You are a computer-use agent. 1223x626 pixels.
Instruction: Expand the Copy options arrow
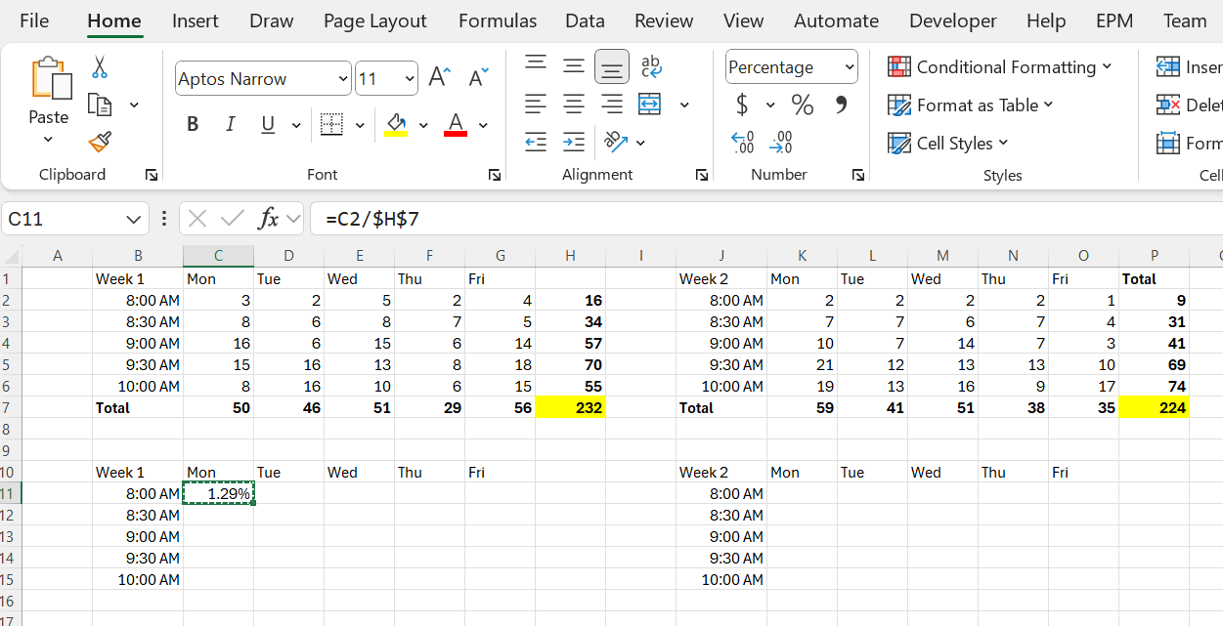[x=134, y=104]
